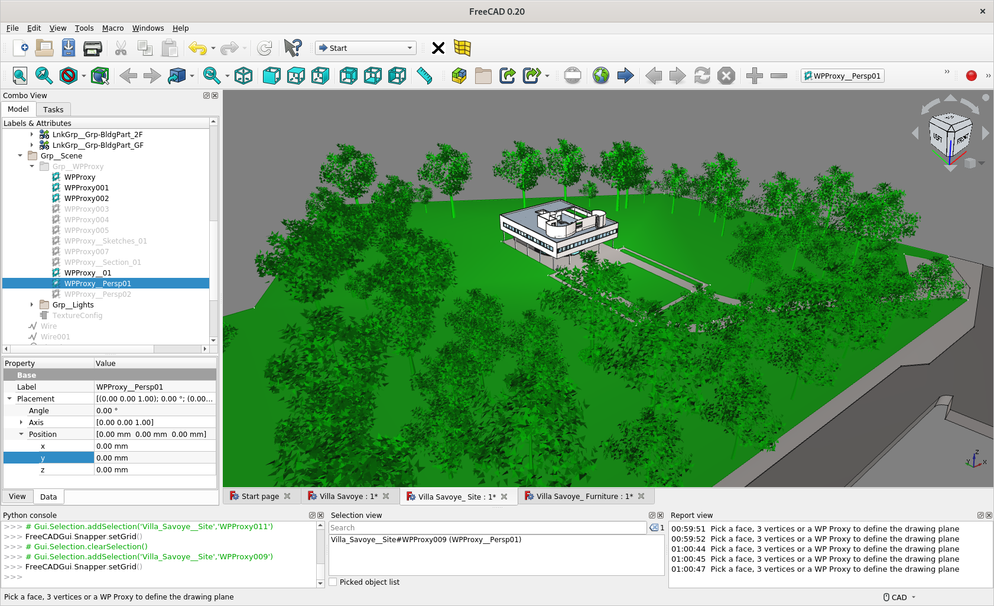Click the WPProxy__Persp01 working plane button
994x606 pixels.
[x=842, y=76]
